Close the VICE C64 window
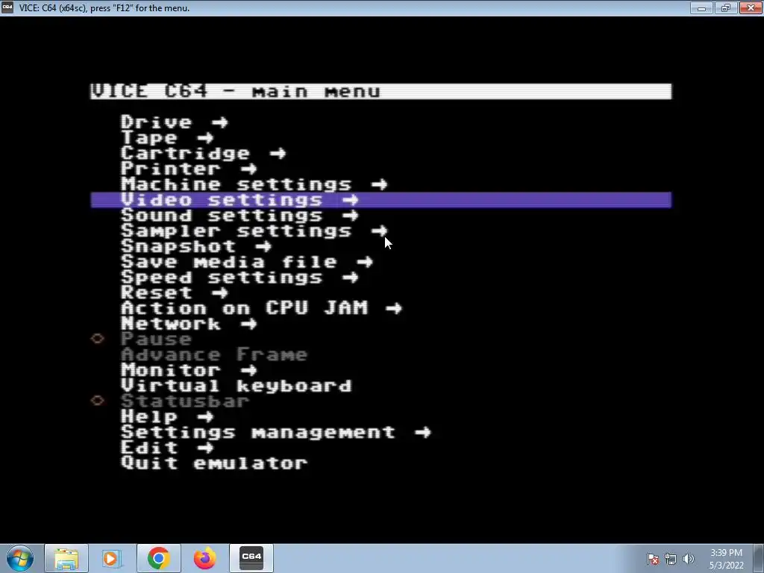764x573 pixels. 751,7
